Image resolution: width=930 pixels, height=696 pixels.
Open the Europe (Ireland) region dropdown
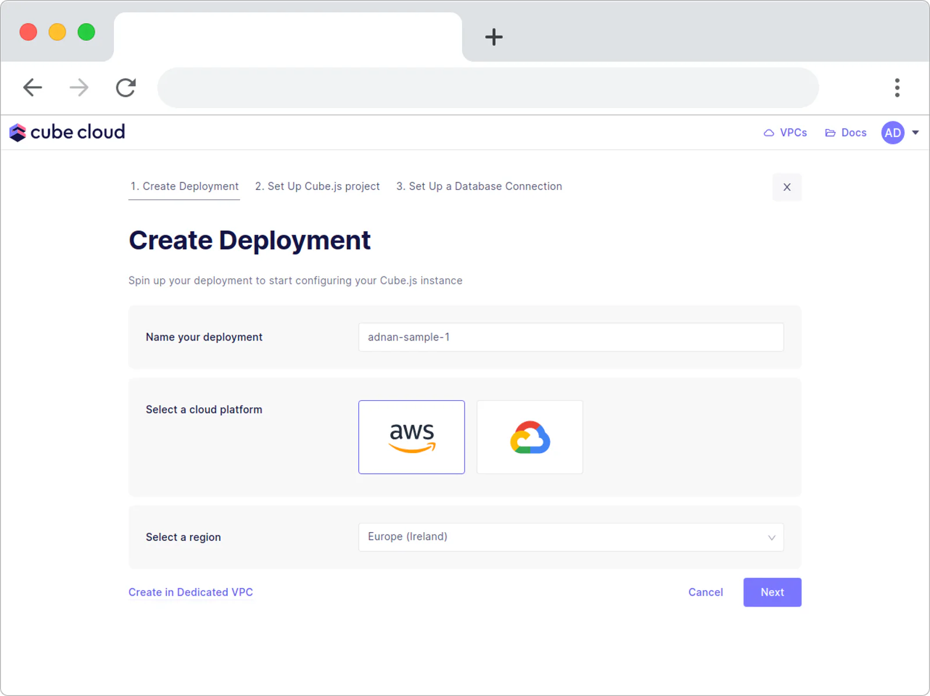(x=571, y=537)
